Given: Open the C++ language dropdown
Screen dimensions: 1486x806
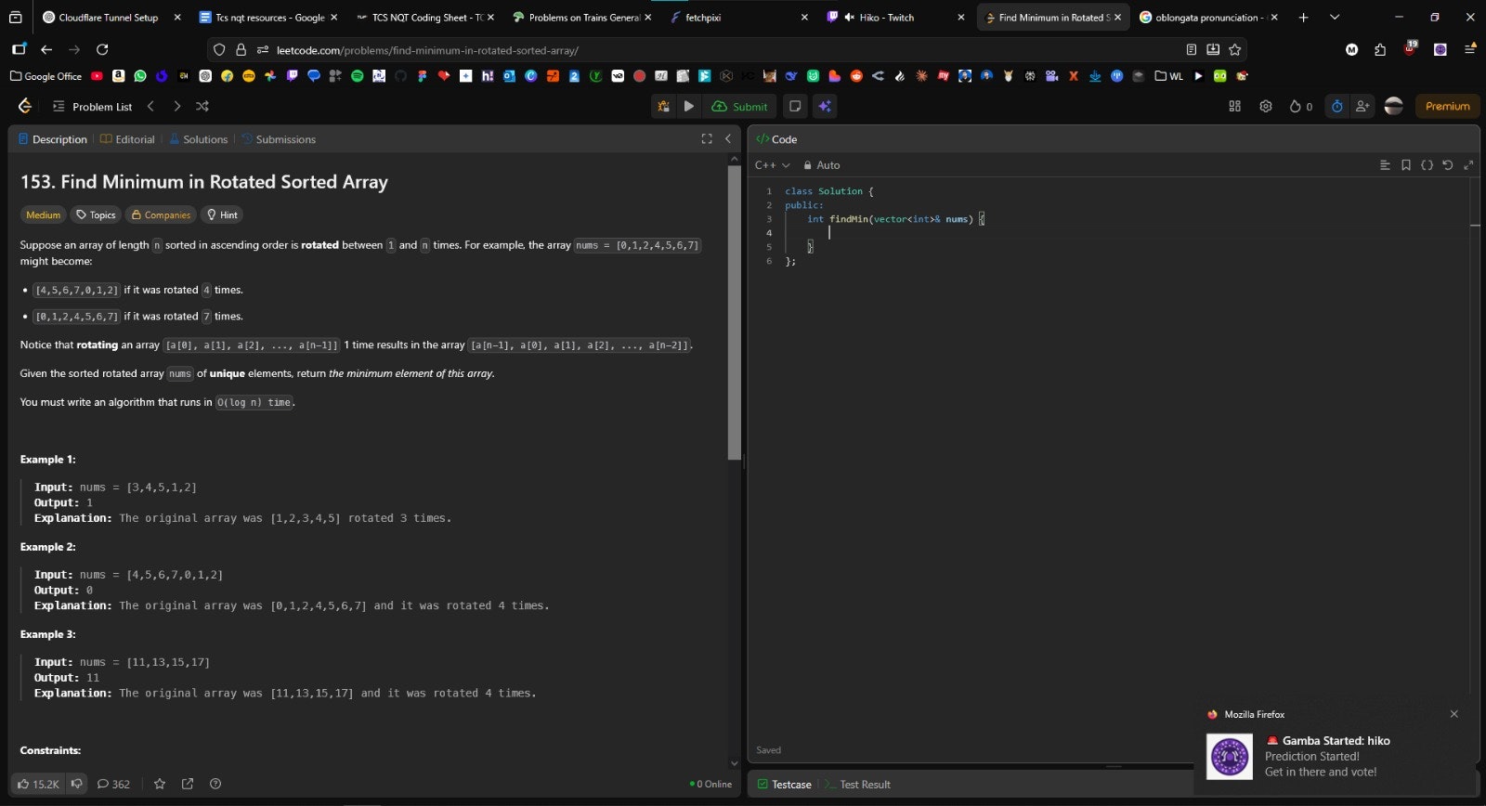Looking at the screenshot, I should [x=771, y=165].
